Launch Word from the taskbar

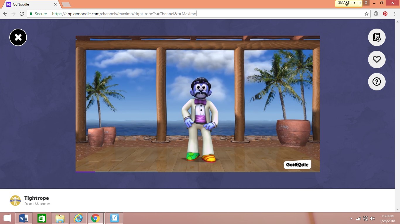[23, 218]
